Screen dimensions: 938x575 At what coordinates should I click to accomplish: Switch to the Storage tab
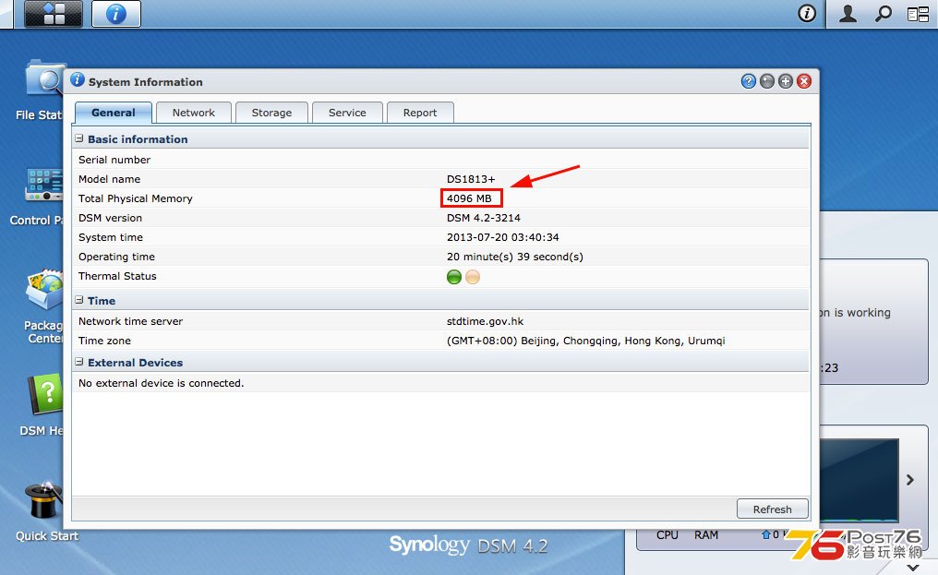[x=271, y=113]
